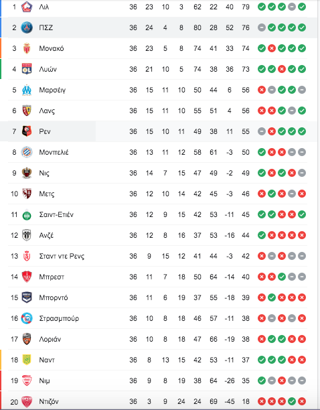320x410 pixels.
Task: Open the Strasbourg team logo
Action: tap(27, 318)
